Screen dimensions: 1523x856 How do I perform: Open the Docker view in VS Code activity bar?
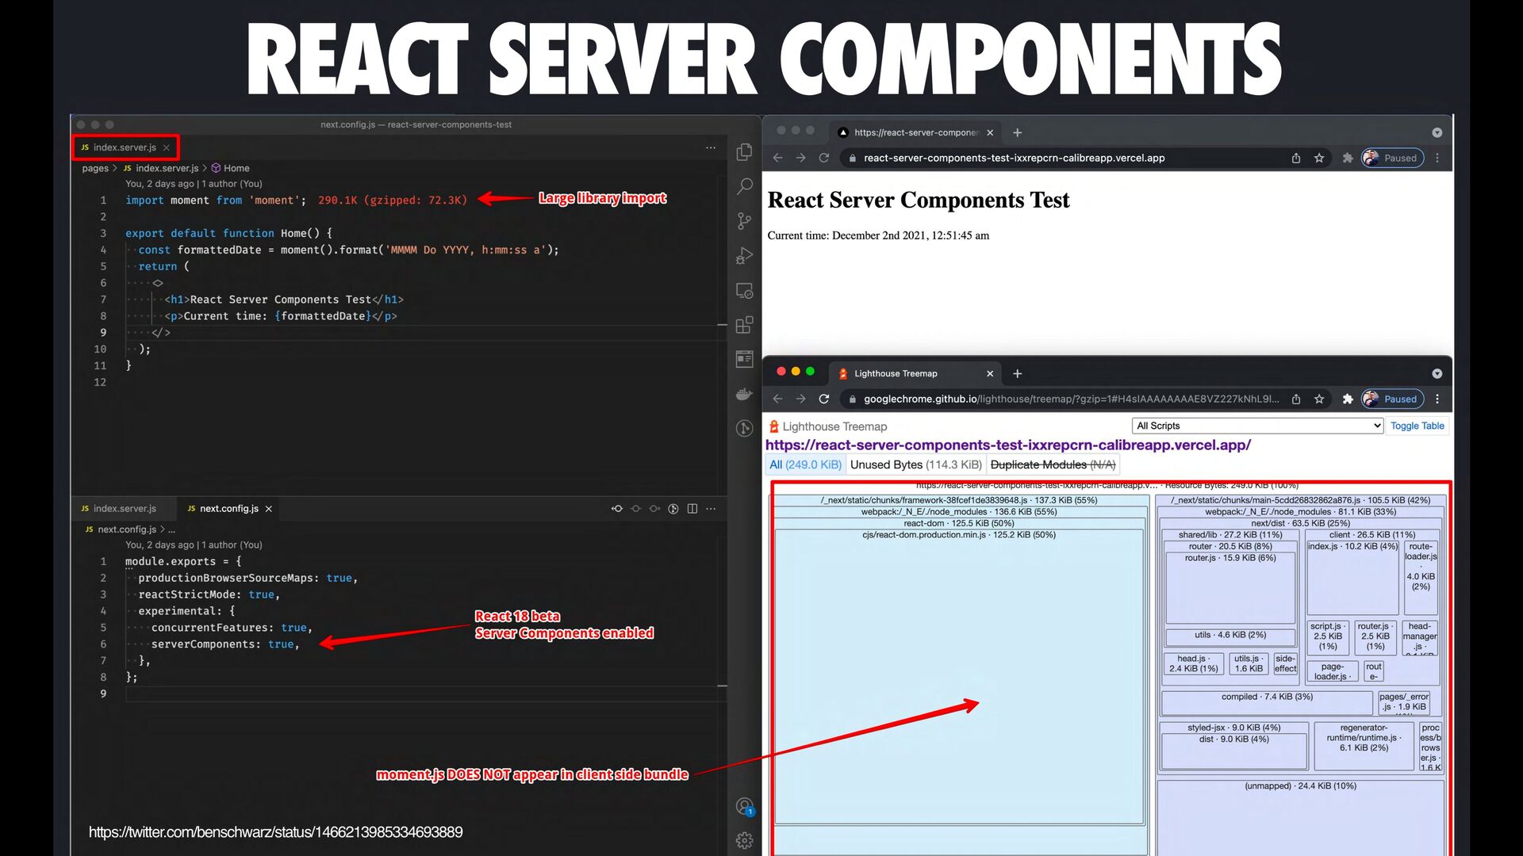pyautogui.click(x=744, y=394)
